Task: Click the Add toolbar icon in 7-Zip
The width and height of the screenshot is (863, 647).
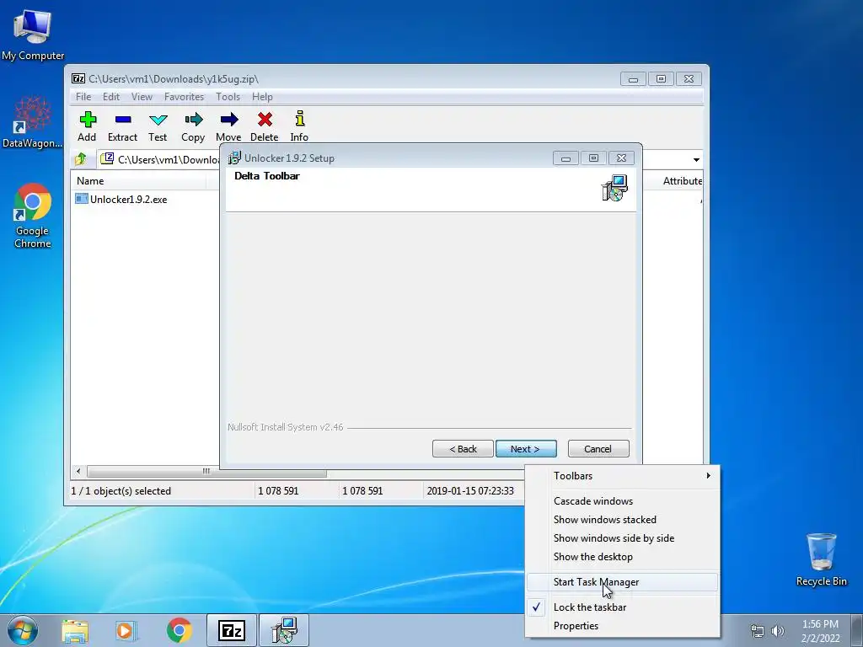Action: pos(87,126)
